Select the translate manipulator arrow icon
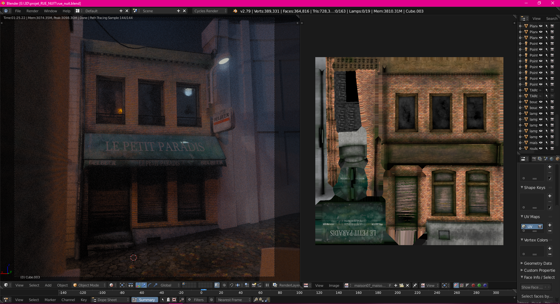560x304 pixels. point(144,285)
